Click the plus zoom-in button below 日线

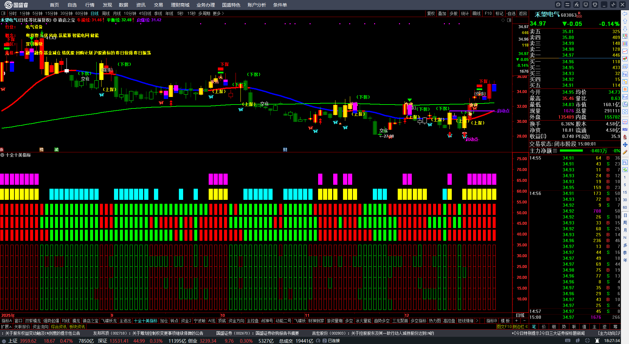[x=517, y=321]
